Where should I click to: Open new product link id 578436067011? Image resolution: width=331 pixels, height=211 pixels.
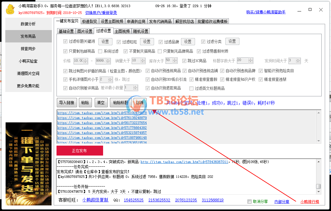184,162
